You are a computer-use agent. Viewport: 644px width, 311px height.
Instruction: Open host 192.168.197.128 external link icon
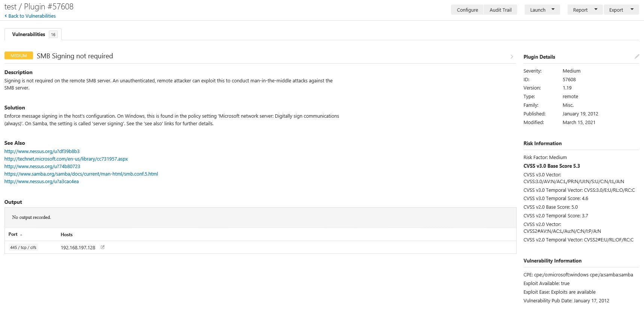[103, 247]
